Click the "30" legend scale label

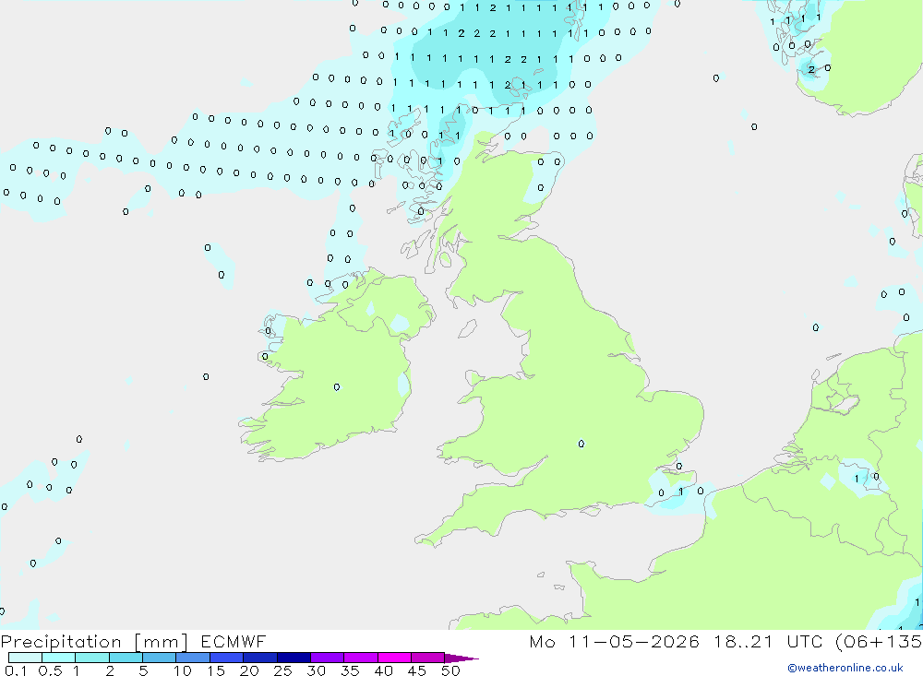pyautogui.click(x=316, y=670)
